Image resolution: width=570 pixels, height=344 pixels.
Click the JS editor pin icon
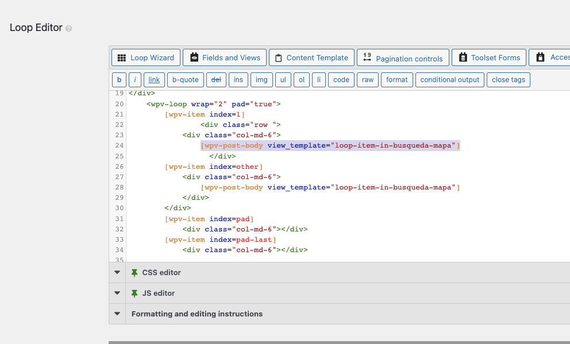click(x=134, y=293)
